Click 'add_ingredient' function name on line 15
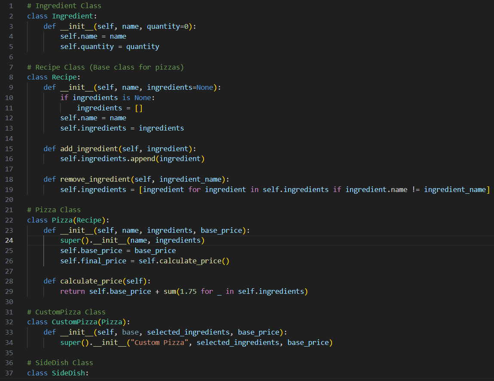This screenshot has height=381, width=494. point(89,149)
